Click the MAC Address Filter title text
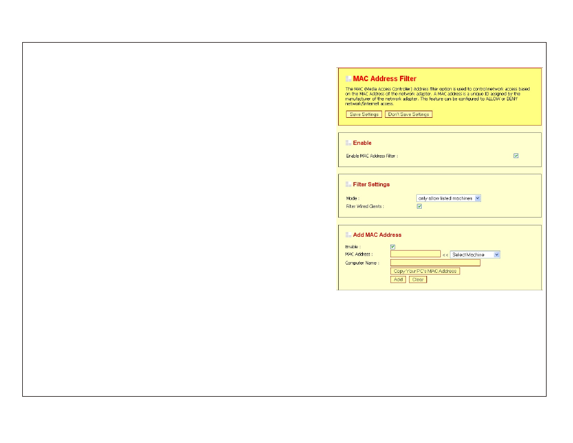This screenshot has height=443, width=573. pos(384,79)
